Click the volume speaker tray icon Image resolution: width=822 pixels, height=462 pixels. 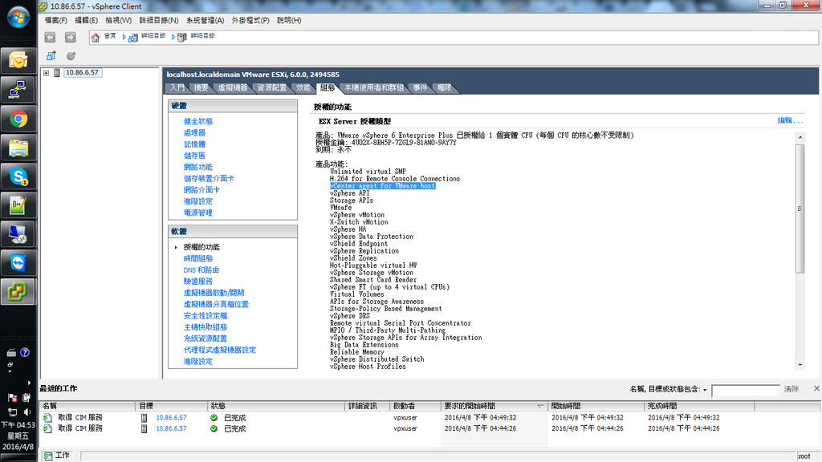[26, 411]
